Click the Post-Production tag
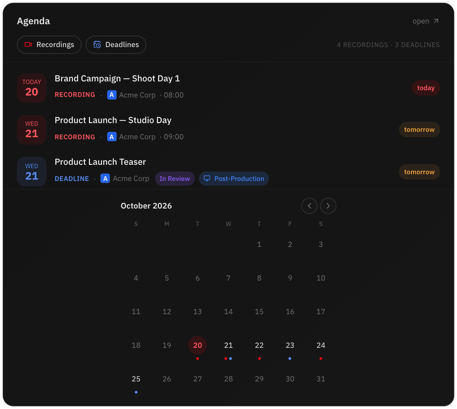457x409 pixels. click(234, 179)
